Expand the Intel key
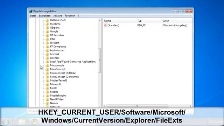 pos(44,39)
